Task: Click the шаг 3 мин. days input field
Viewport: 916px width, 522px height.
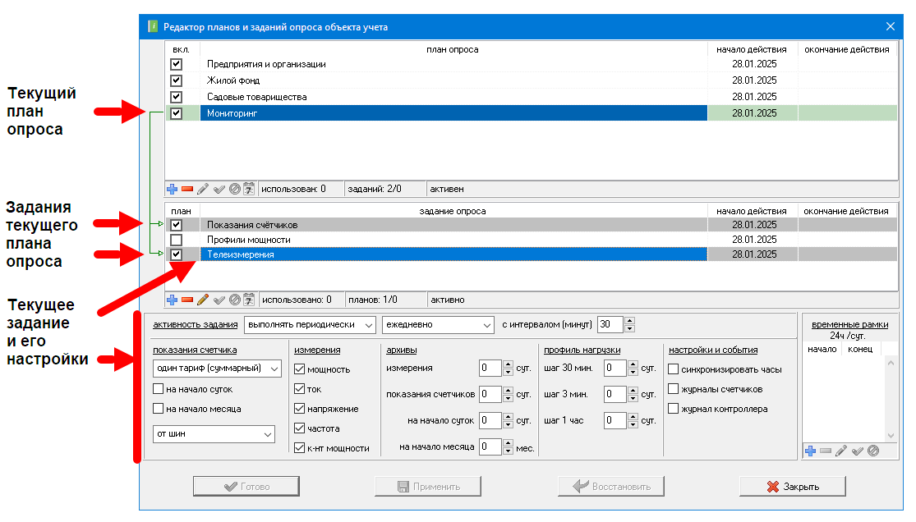Action: pos(615,394)
